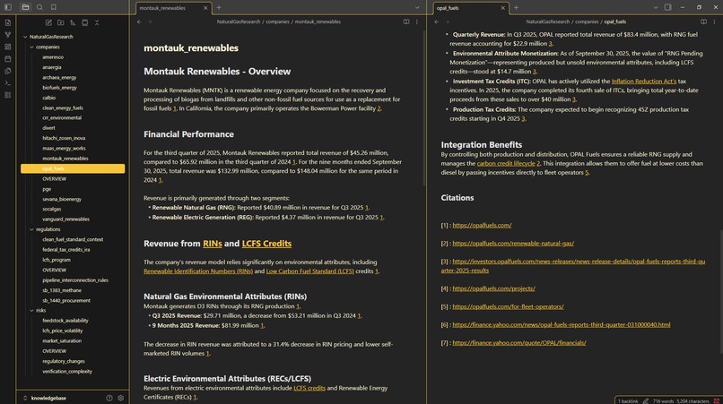
Task: Navigate back in opal_fuels pane
Action: point(436,21)
